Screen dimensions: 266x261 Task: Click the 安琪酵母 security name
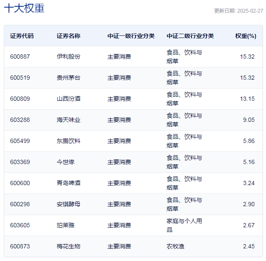coord(68,204)
